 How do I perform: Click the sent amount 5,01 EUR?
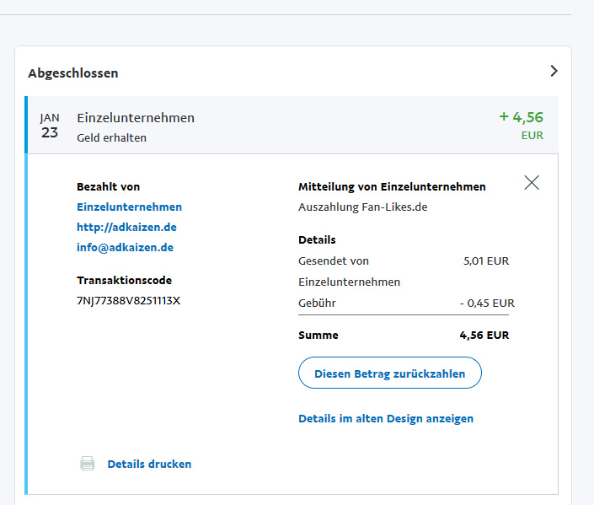[x=486, y=261]
